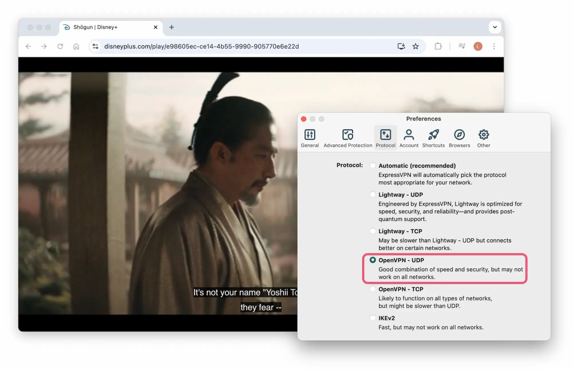This screenshot has height=369, width=573.
Task: Reload the Disney+ page
Action: point(60,46)
